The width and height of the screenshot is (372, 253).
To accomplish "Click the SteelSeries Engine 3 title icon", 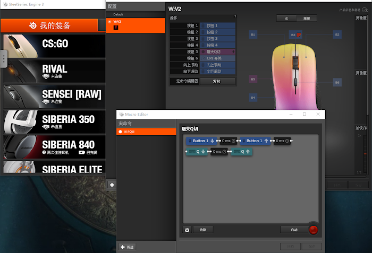I will pyautogui.click(x=5, y=4).
